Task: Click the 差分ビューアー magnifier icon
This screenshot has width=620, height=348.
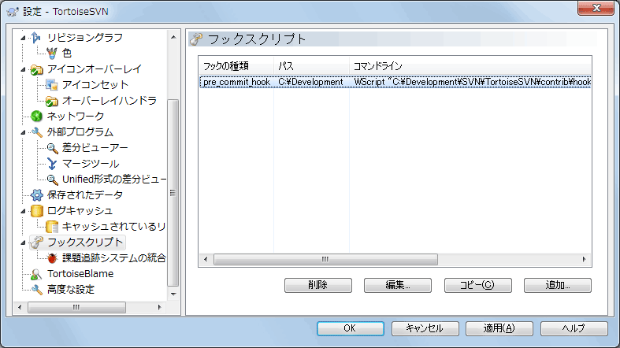Action: 52,148
